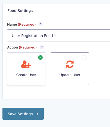The image size is (110, 127).
Task: Open the help tooltip beside Name label
Action: 41,24
